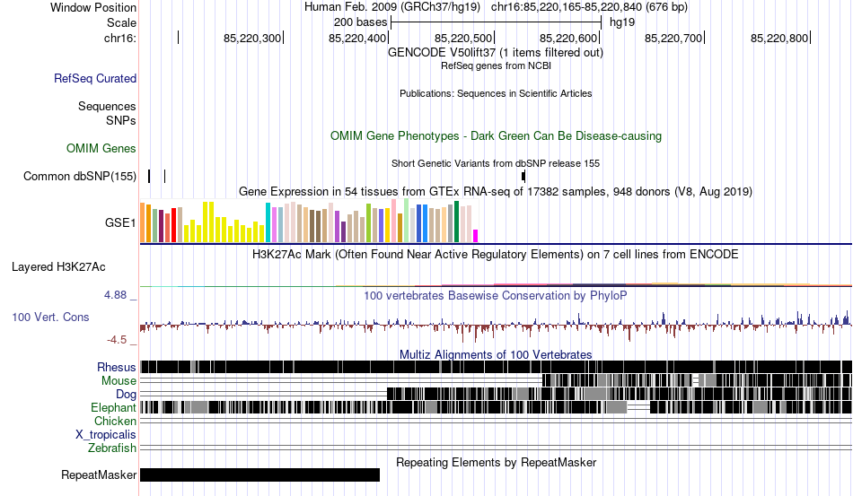Click coordinate label 85,220,800
Screen dimensions: 853x496
pos(779,38)
